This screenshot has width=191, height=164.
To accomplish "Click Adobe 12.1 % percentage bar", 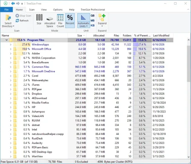I will coord(142,53).
